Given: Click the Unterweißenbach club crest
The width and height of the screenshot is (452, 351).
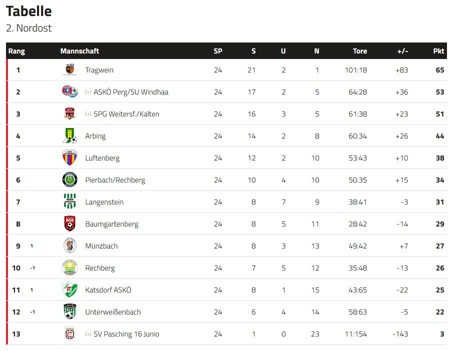Looking at the screenshot, I should point(70,312).
